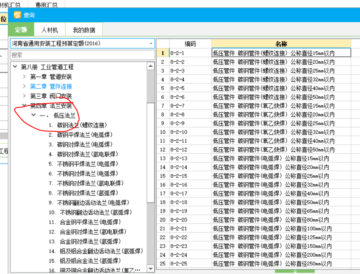Select 12. 合金钢对焊法兰(氩电联焊) tree item
This screenshot has height=274, width=360.
87,232
